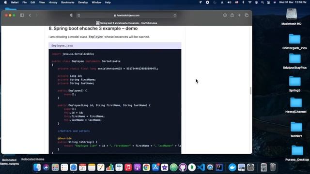Viewport: 310px width, 174px height.
Task: Click the date and time clock
Action: click(293, 2)
